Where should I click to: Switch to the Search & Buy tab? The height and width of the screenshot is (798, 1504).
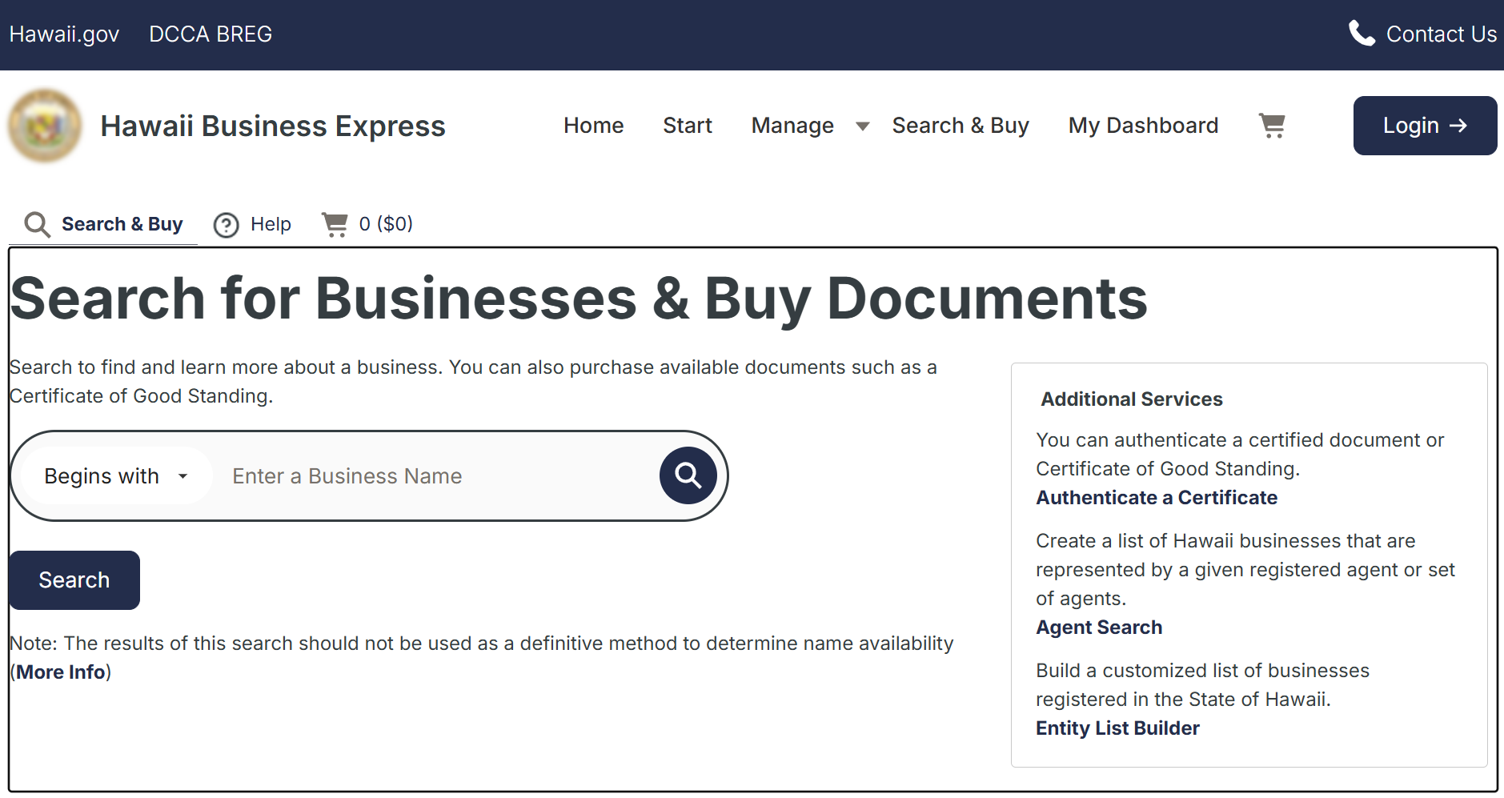tap(104, 224)
